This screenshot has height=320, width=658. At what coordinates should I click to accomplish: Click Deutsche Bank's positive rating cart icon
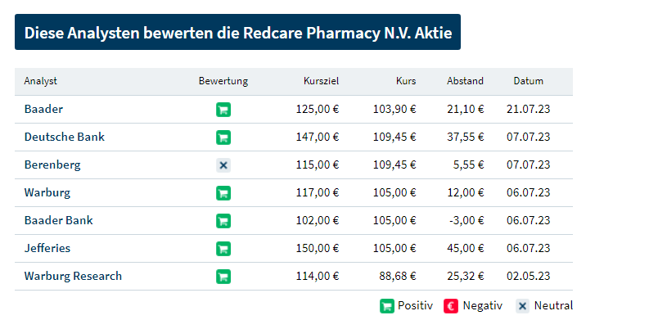223,137
